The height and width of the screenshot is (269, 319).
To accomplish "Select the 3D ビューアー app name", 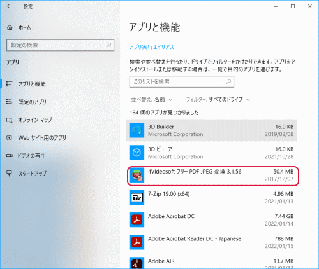I will coord(162,149).
